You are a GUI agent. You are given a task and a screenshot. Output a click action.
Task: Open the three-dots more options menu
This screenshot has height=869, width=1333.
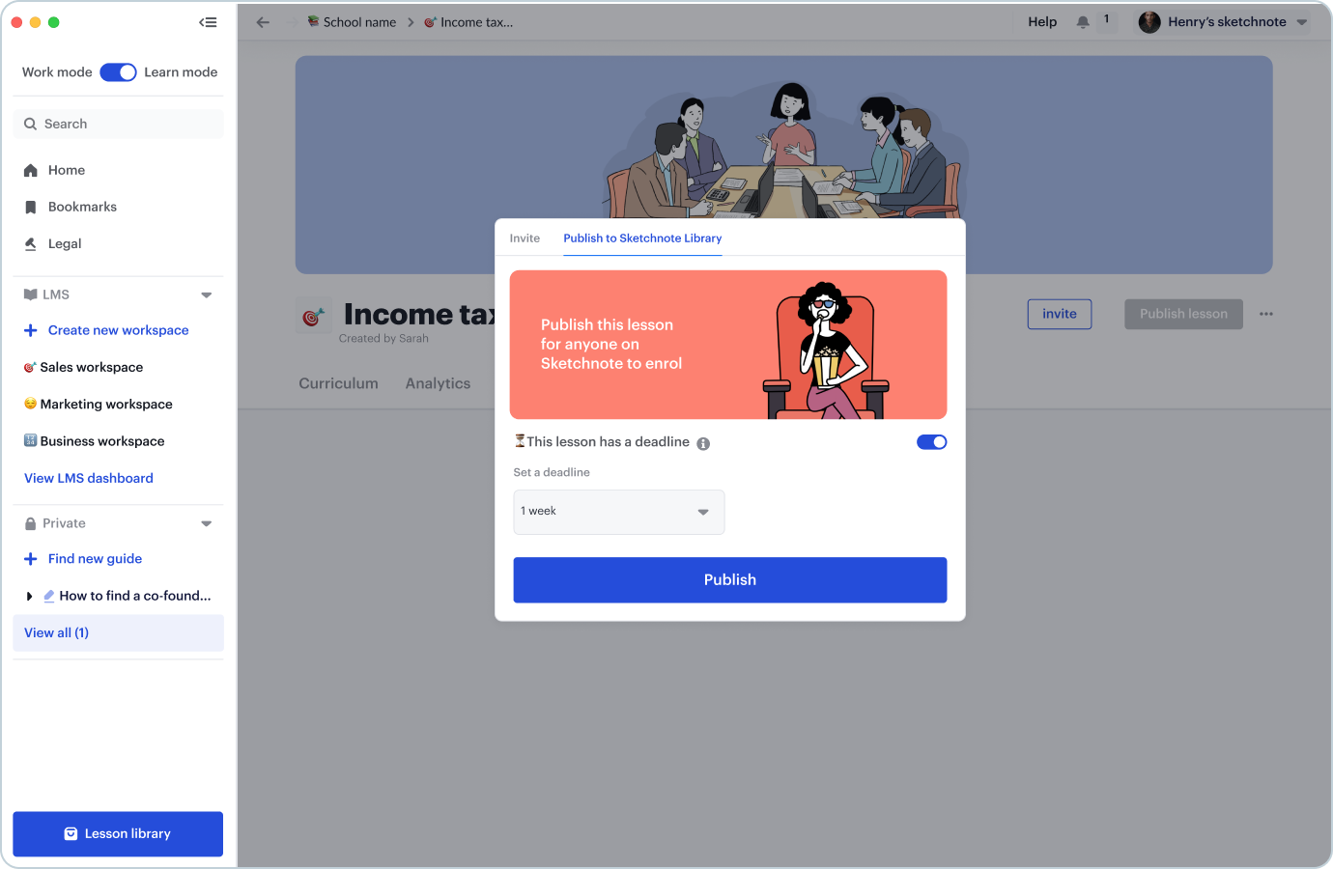point(1266,314)
